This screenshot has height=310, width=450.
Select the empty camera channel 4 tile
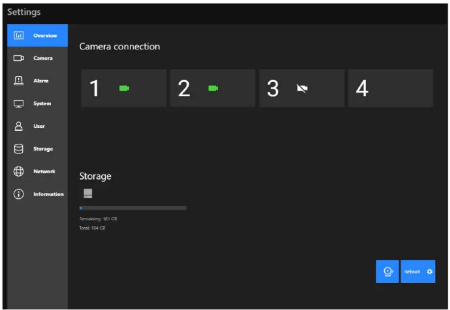pos(391,88)
